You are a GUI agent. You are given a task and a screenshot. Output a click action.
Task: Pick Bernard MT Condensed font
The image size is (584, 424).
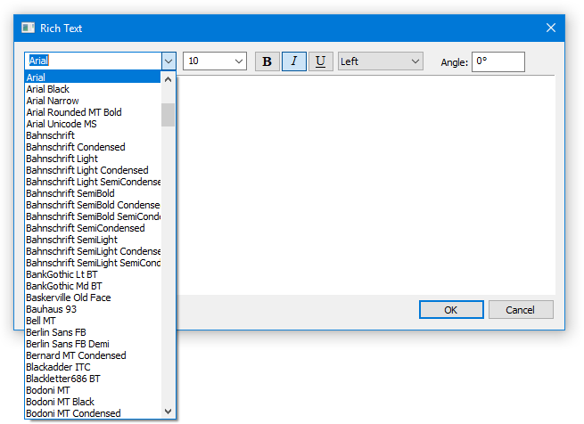click(93, 355)
